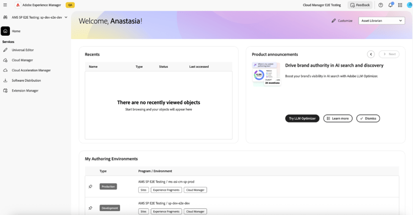Click the Name column header in Recents
The image size is (413, 215).
[x=93, y=67]
